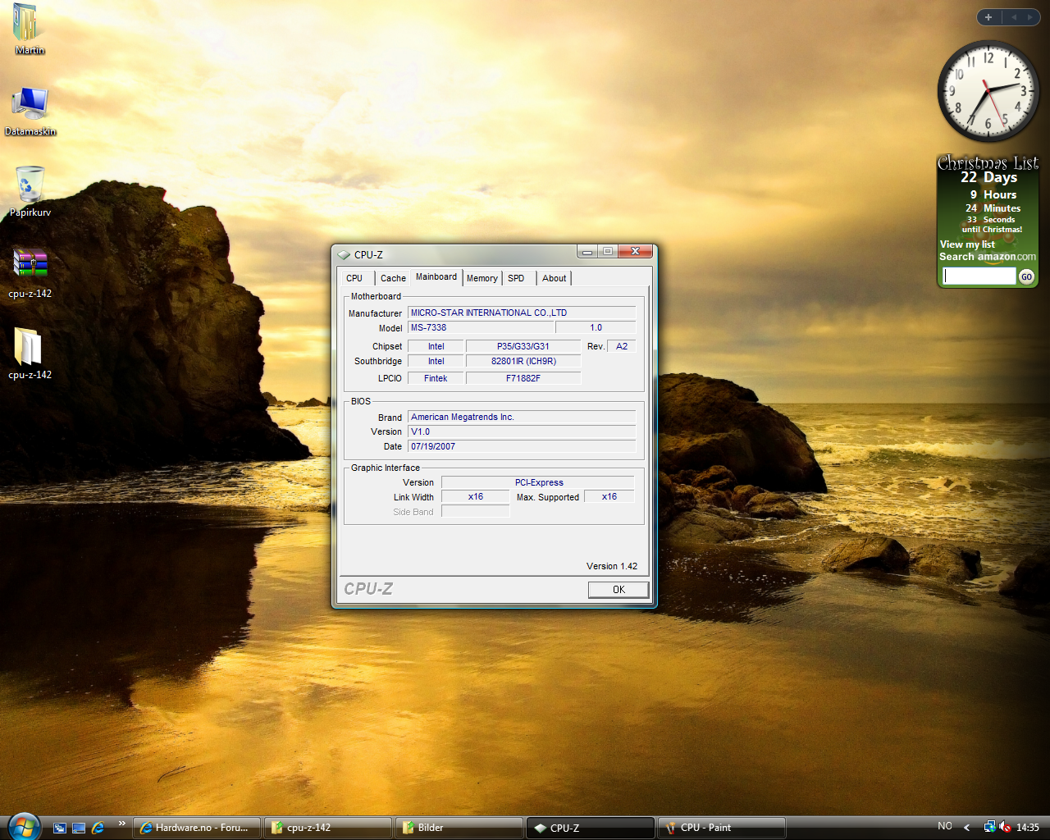Open the About tab

coord(555,278)
